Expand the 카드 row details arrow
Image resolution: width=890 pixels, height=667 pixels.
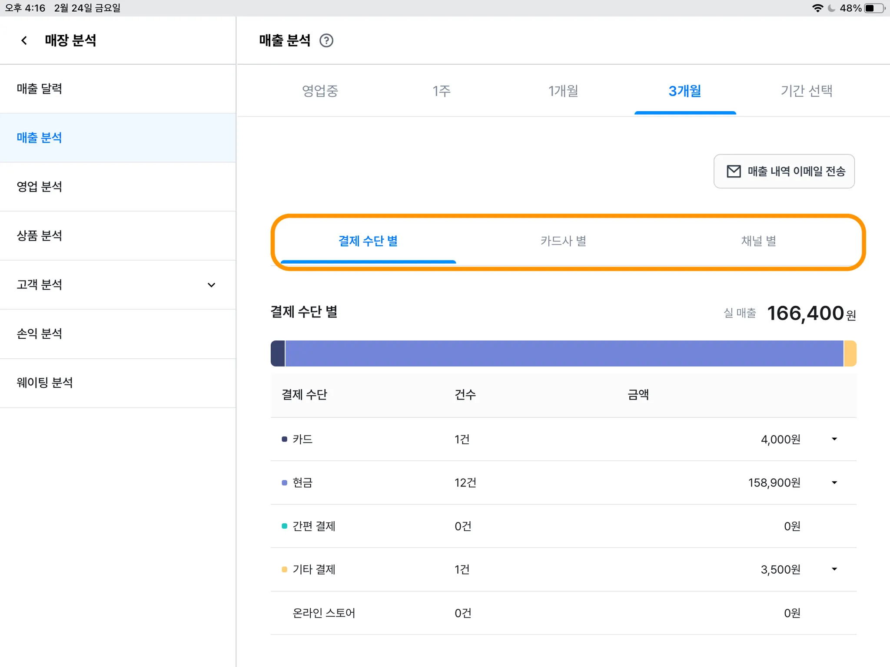[x=834, y=439]
